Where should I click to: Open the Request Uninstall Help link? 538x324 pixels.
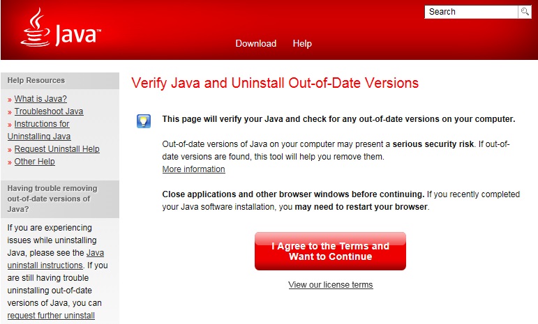[57, 149]
